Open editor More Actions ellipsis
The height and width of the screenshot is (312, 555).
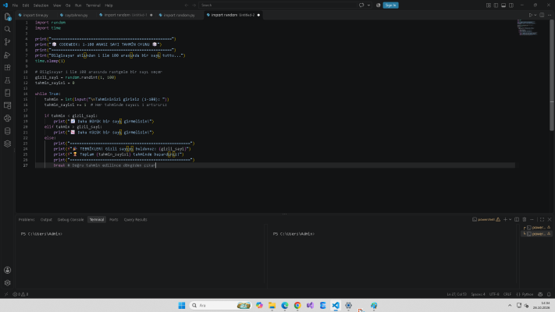click(550, 16)
